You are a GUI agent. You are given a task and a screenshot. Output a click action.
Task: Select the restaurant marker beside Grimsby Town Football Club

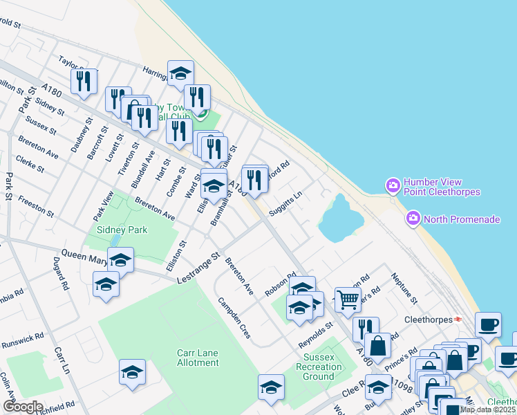pyautogui.click(x=197, y=98)
